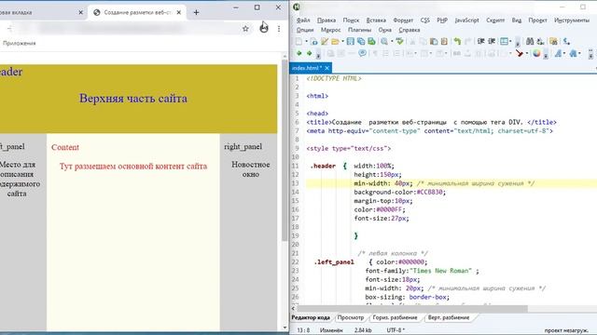Open the Chrome three-dot menu
597x335 pixels.
point(279,29)
